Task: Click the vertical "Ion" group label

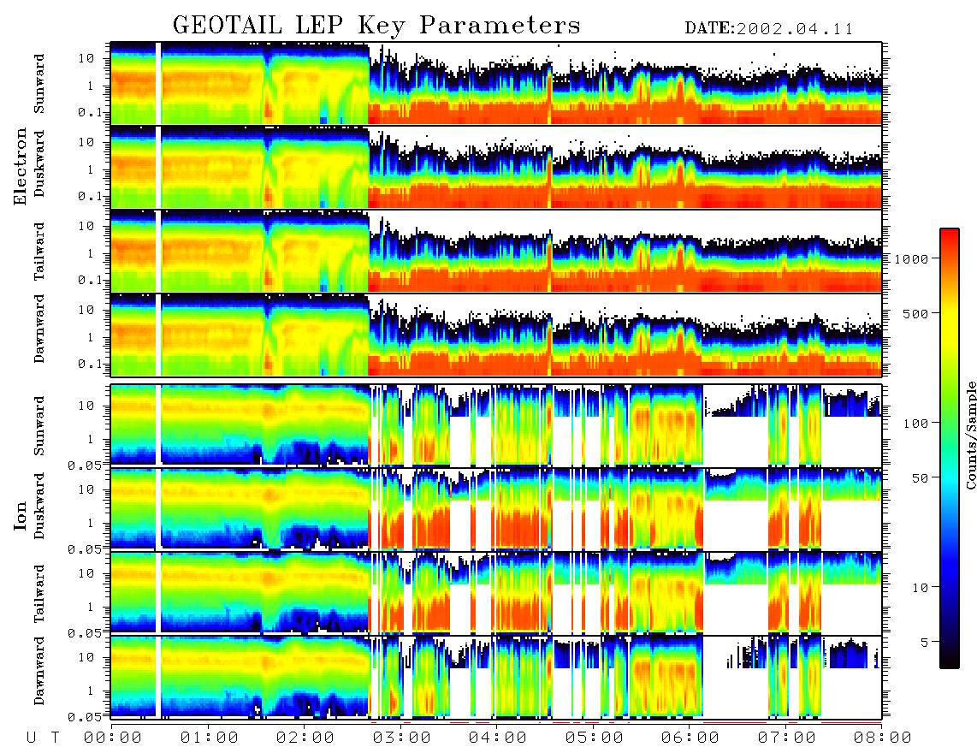Action: pos(21,516)
